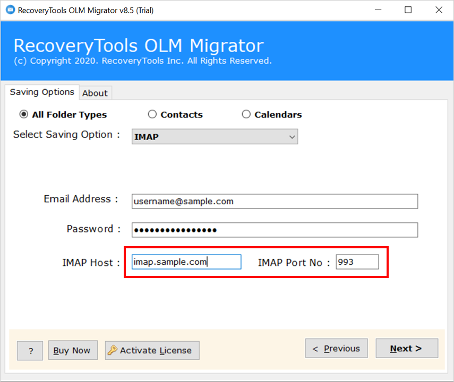Minimize the OLM Migrator window
The height and width of the screenshot is (382, 454).
pos(378,10)
